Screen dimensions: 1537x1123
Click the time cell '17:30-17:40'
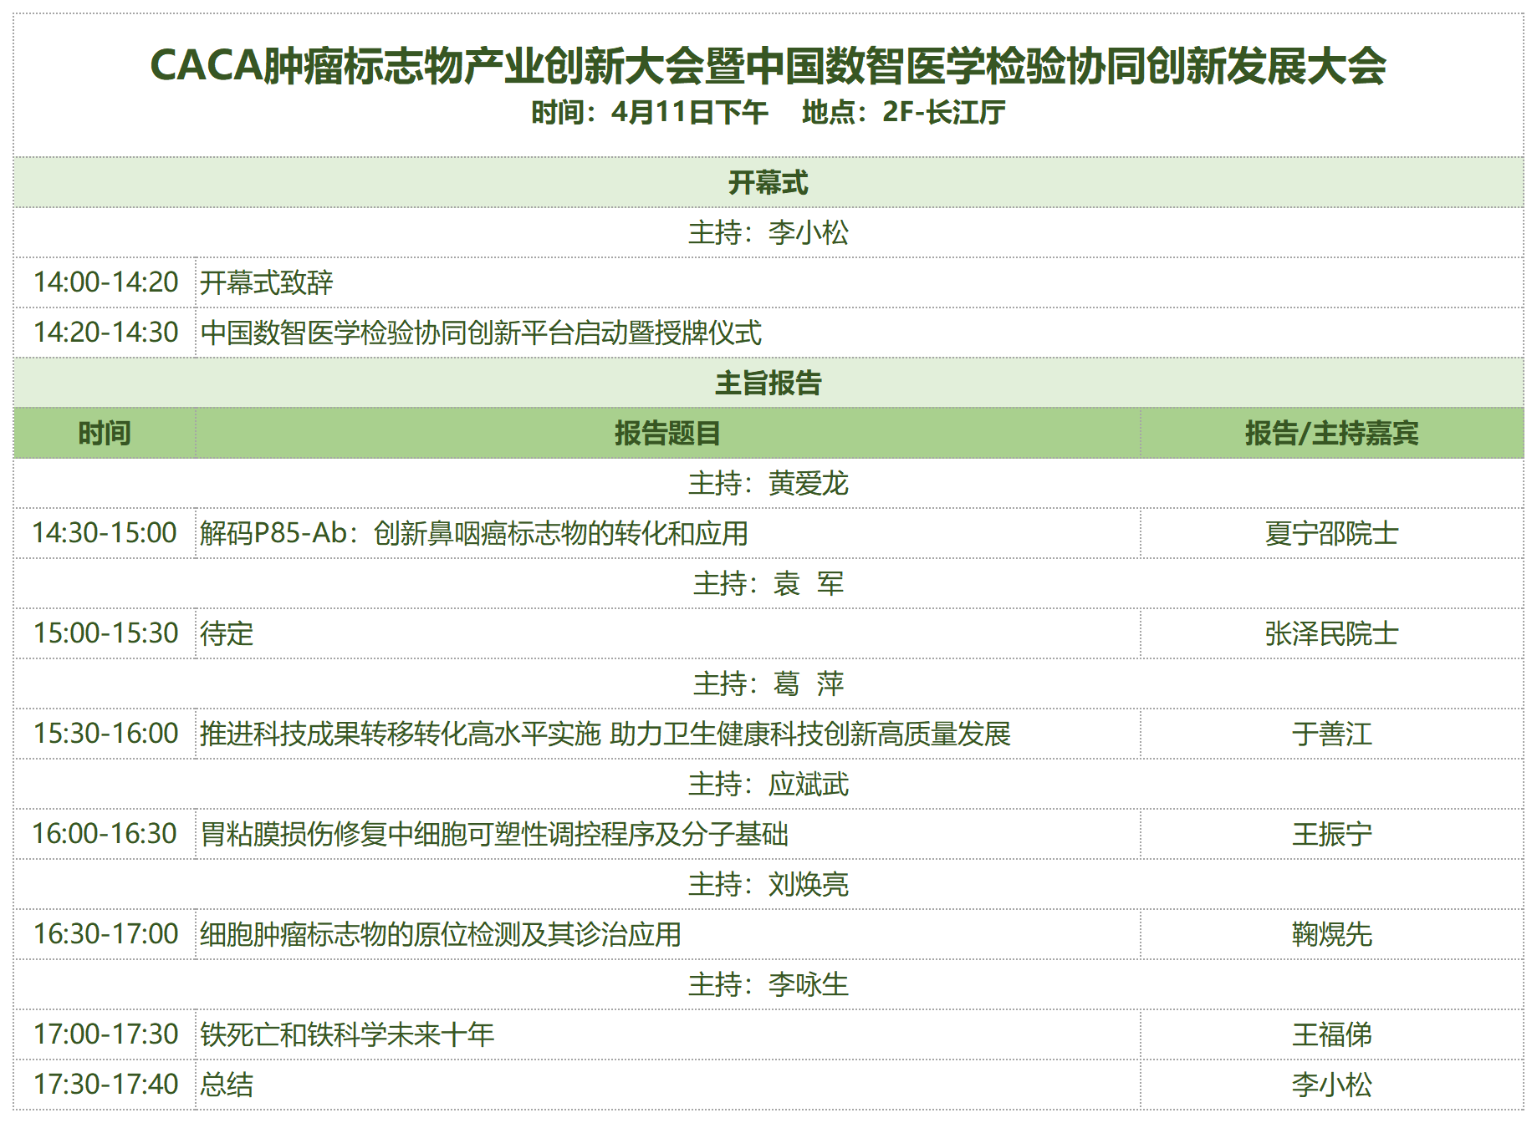105,1085
